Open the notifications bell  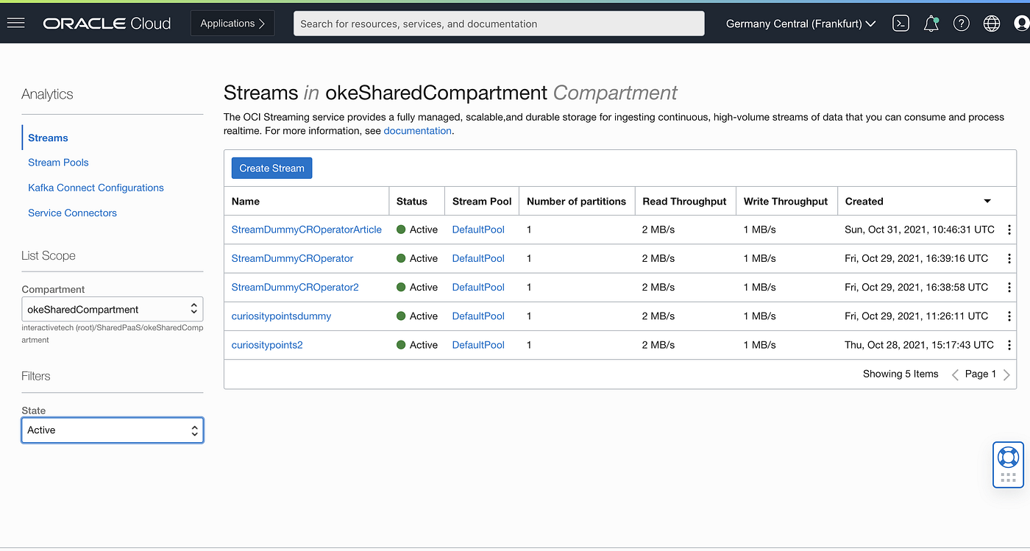click(x=931, y=24)
